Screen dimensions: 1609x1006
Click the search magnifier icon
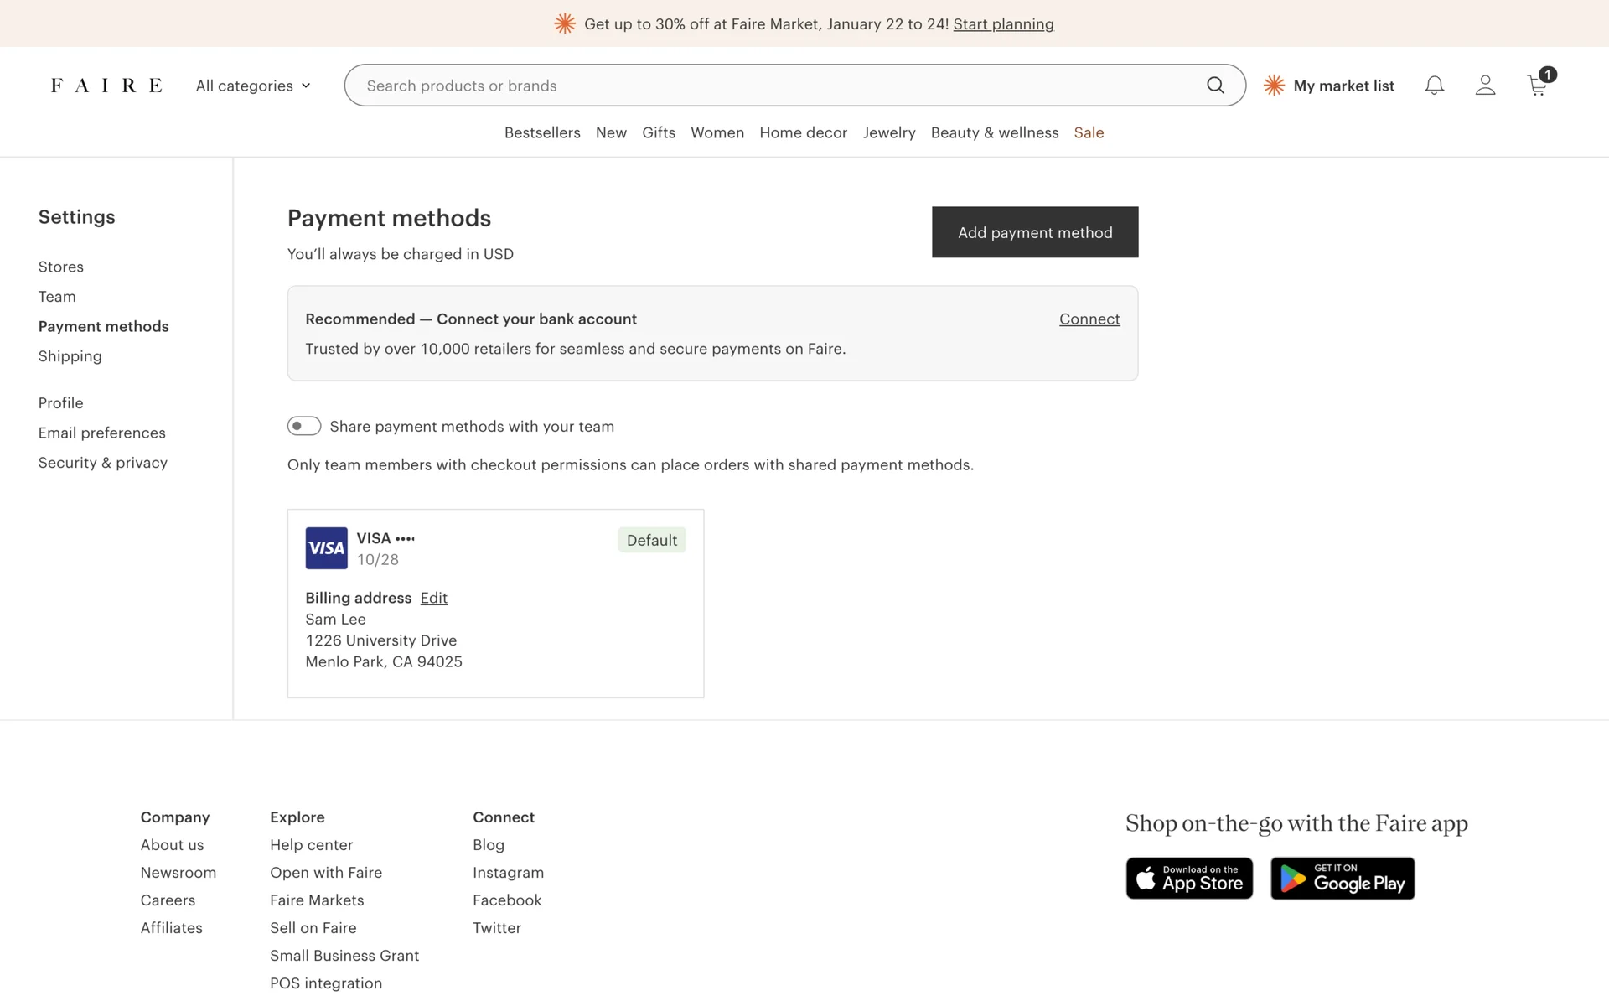[x=1215, y=86]
